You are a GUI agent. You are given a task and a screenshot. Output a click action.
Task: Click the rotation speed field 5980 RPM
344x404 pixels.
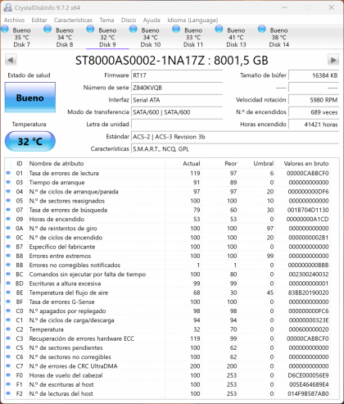pos(314,100)
